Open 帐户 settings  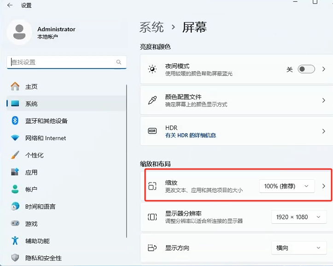coord(66,189)
